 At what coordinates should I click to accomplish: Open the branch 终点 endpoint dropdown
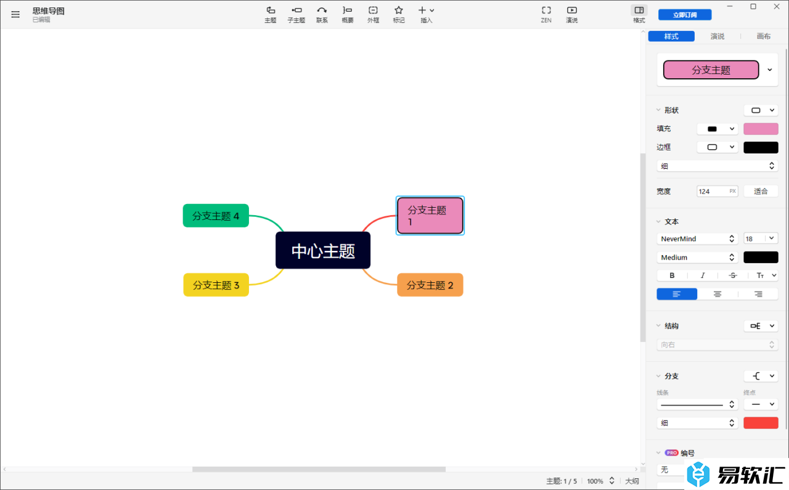[x=761, y=404]
